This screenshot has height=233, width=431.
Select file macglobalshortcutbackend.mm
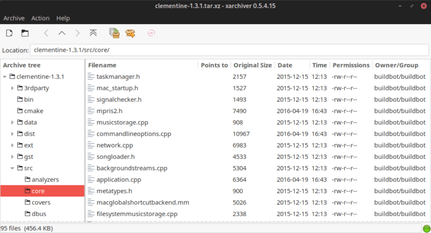click(143, 203)
